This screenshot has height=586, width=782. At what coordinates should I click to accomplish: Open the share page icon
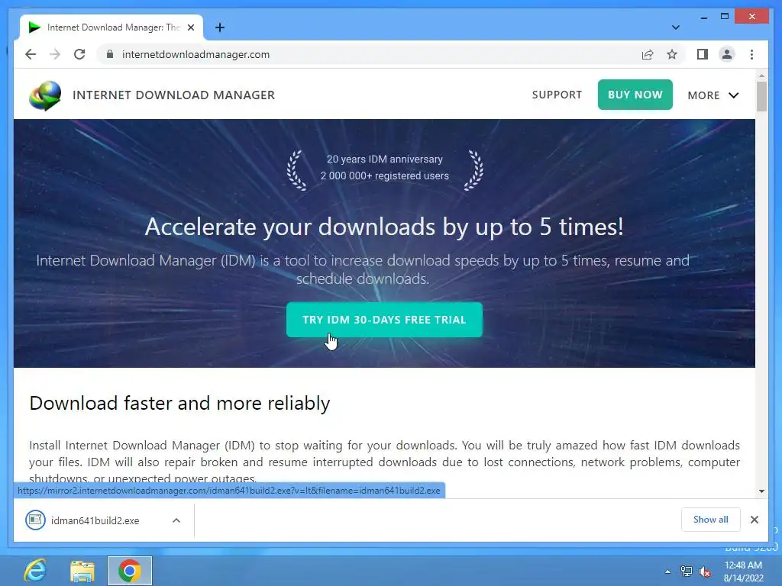[x=648, y=54]
